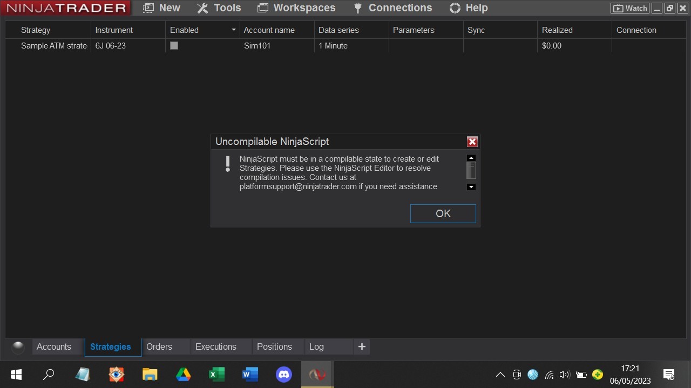Open the Wi-Fi network tray icon
Viewport: 691px width, 388px height.
[x=549, y=375]
